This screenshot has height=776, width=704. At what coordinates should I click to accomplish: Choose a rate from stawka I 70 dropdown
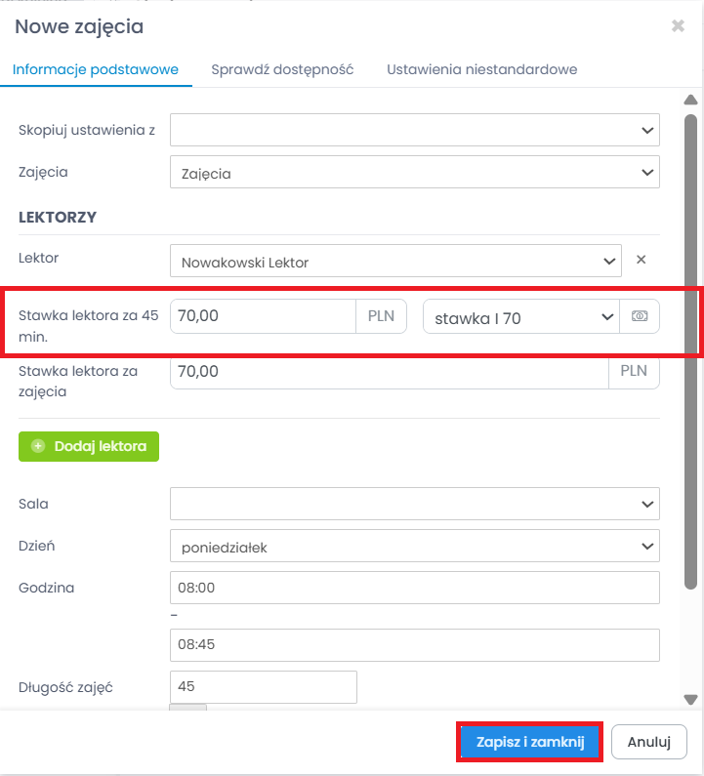click(x=520, y=316)
